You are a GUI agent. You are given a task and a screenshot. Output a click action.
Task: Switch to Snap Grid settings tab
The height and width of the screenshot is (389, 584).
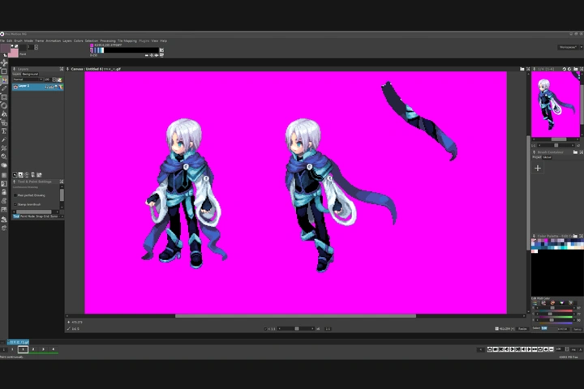pos(42,216)
